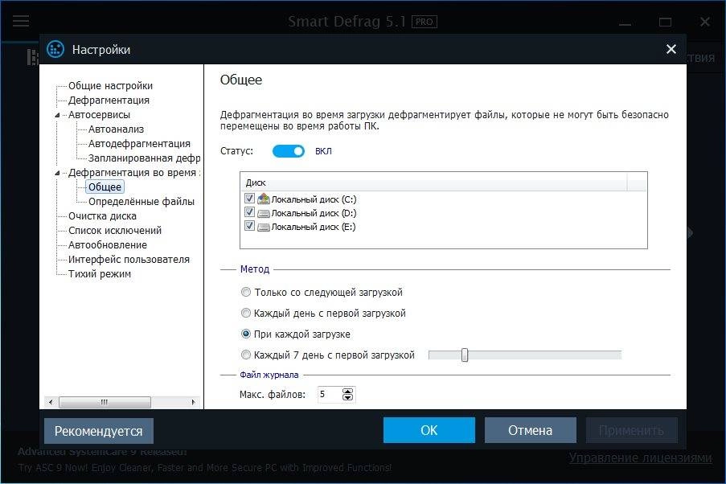Increase Макс. файлов value with up arrow
Image resolution: width=726 pixels, height=484 pixels.
347,391
